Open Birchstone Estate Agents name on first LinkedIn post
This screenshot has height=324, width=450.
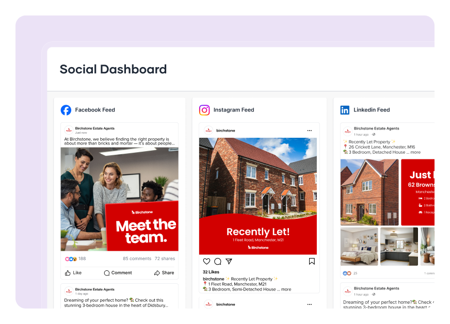376,128
